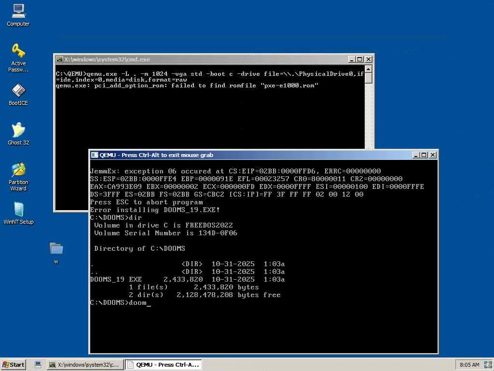The width and height of the screenshot is (494, 371).
Task: Click system tray icon beside clock
Action: coord(488,365)
